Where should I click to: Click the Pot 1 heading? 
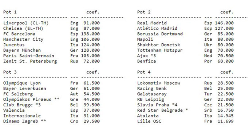click(10, 12)
